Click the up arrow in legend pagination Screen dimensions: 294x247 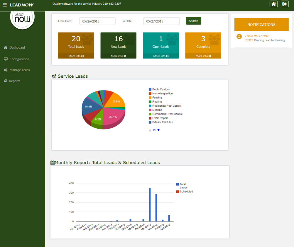(150, 130)
